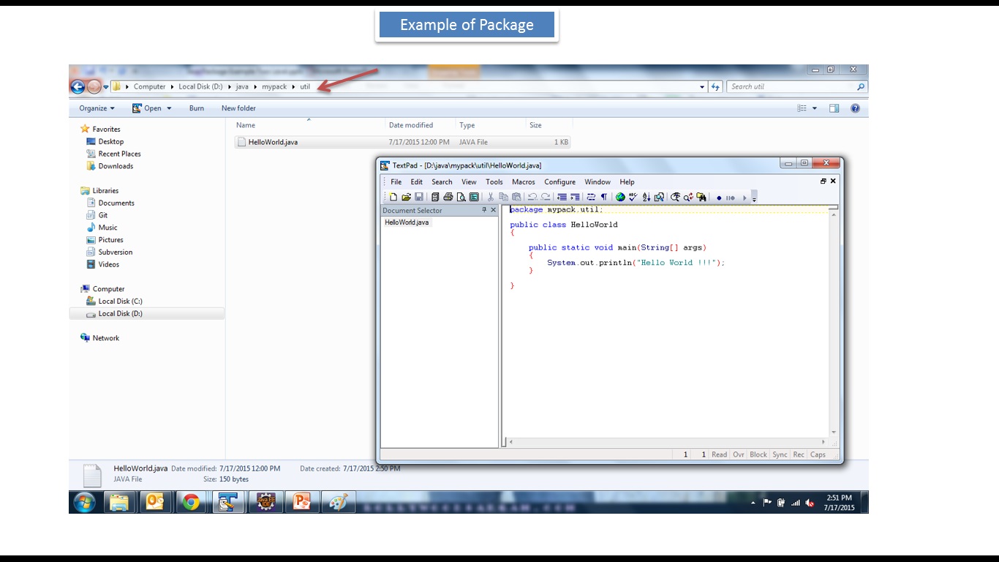Click the Find in Files icon

point(702,197)
